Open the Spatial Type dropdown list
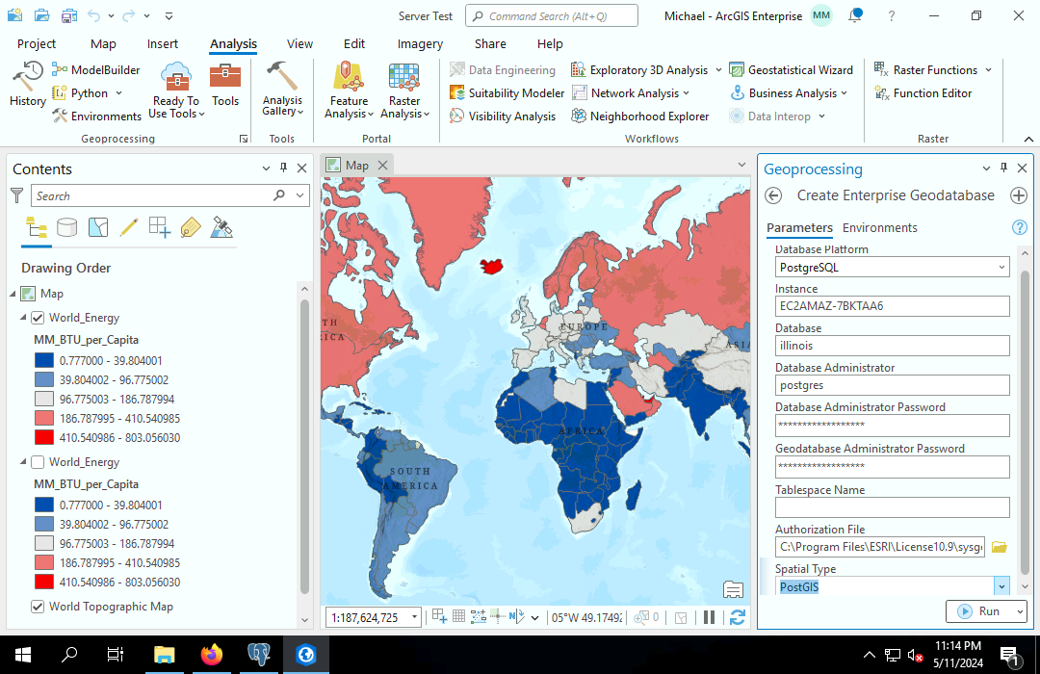1040x674 pixels. [1001, 586]
